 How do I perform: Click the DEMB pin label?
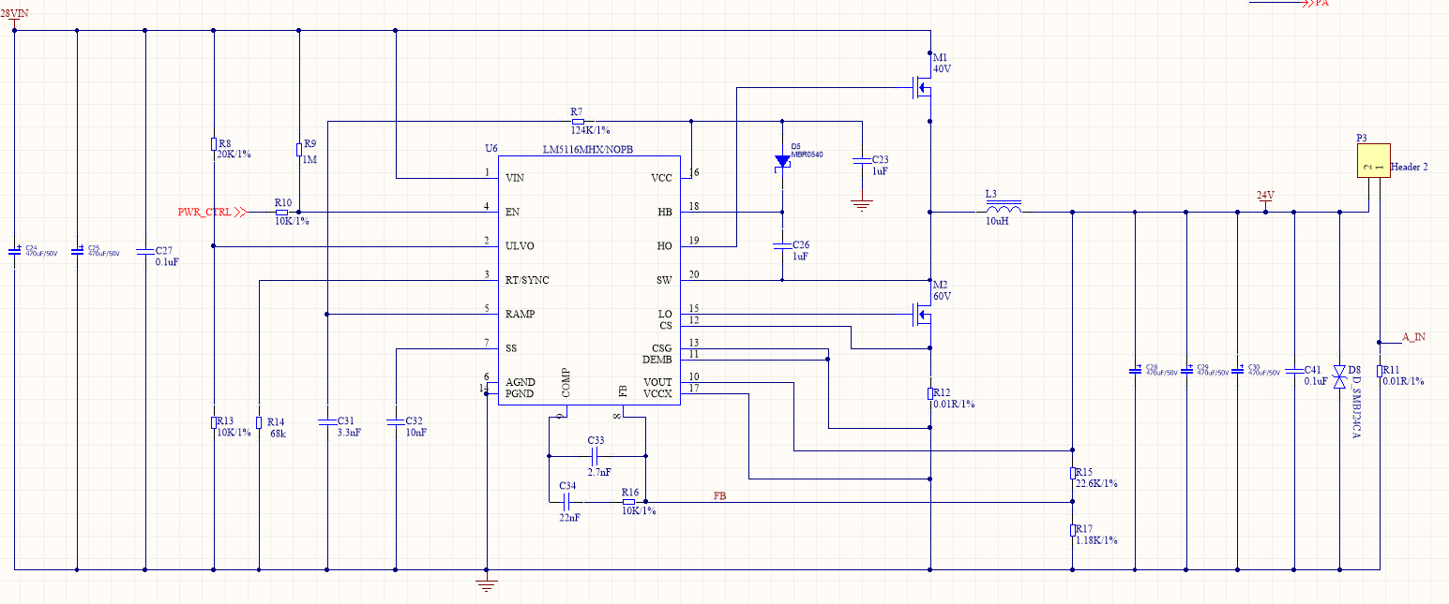click(657, 360)
